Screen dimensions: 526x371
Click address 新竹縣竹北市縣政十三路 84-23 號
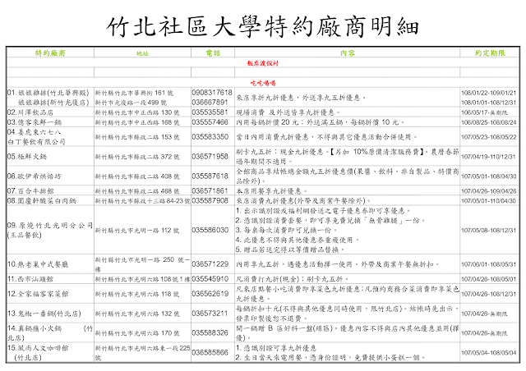pos(143,201)
